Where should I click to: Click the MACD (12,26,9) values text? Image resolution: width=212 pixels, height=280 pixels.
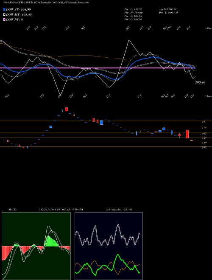pyautogui.click(x=58, y=210)
